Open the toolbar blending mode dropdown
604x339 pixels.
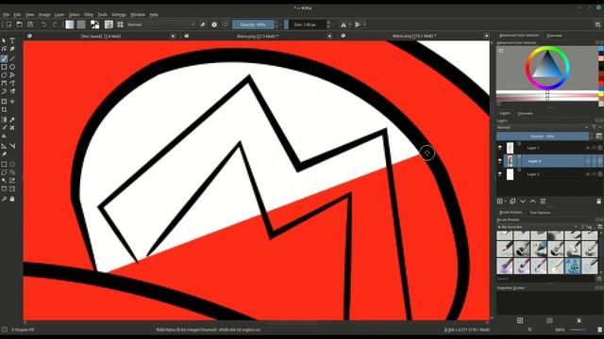161,24
